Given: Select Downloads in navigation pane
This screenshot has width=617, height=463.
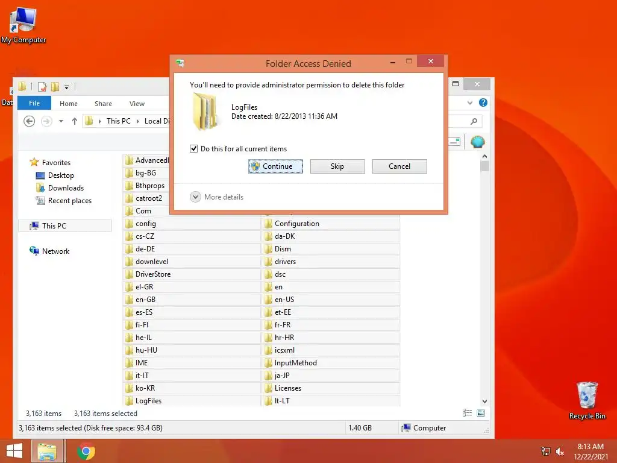Looking at the screenshot, I should click(60, 188).
